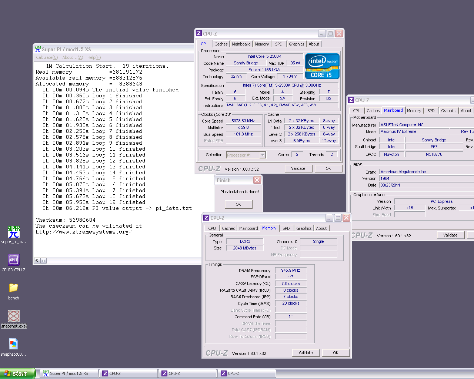Click the Super PI title bar icon

[x=37, y=49]
